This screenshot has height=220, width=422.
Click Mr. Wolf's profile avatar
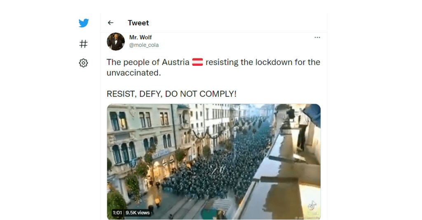(116, 42)
